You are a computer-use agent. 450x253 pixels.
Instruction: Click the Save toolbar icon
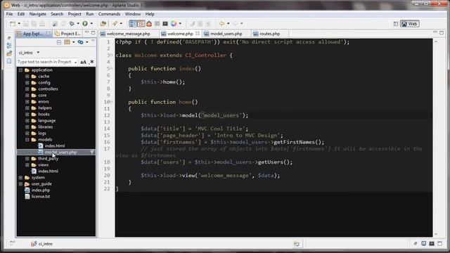(26, 24)
